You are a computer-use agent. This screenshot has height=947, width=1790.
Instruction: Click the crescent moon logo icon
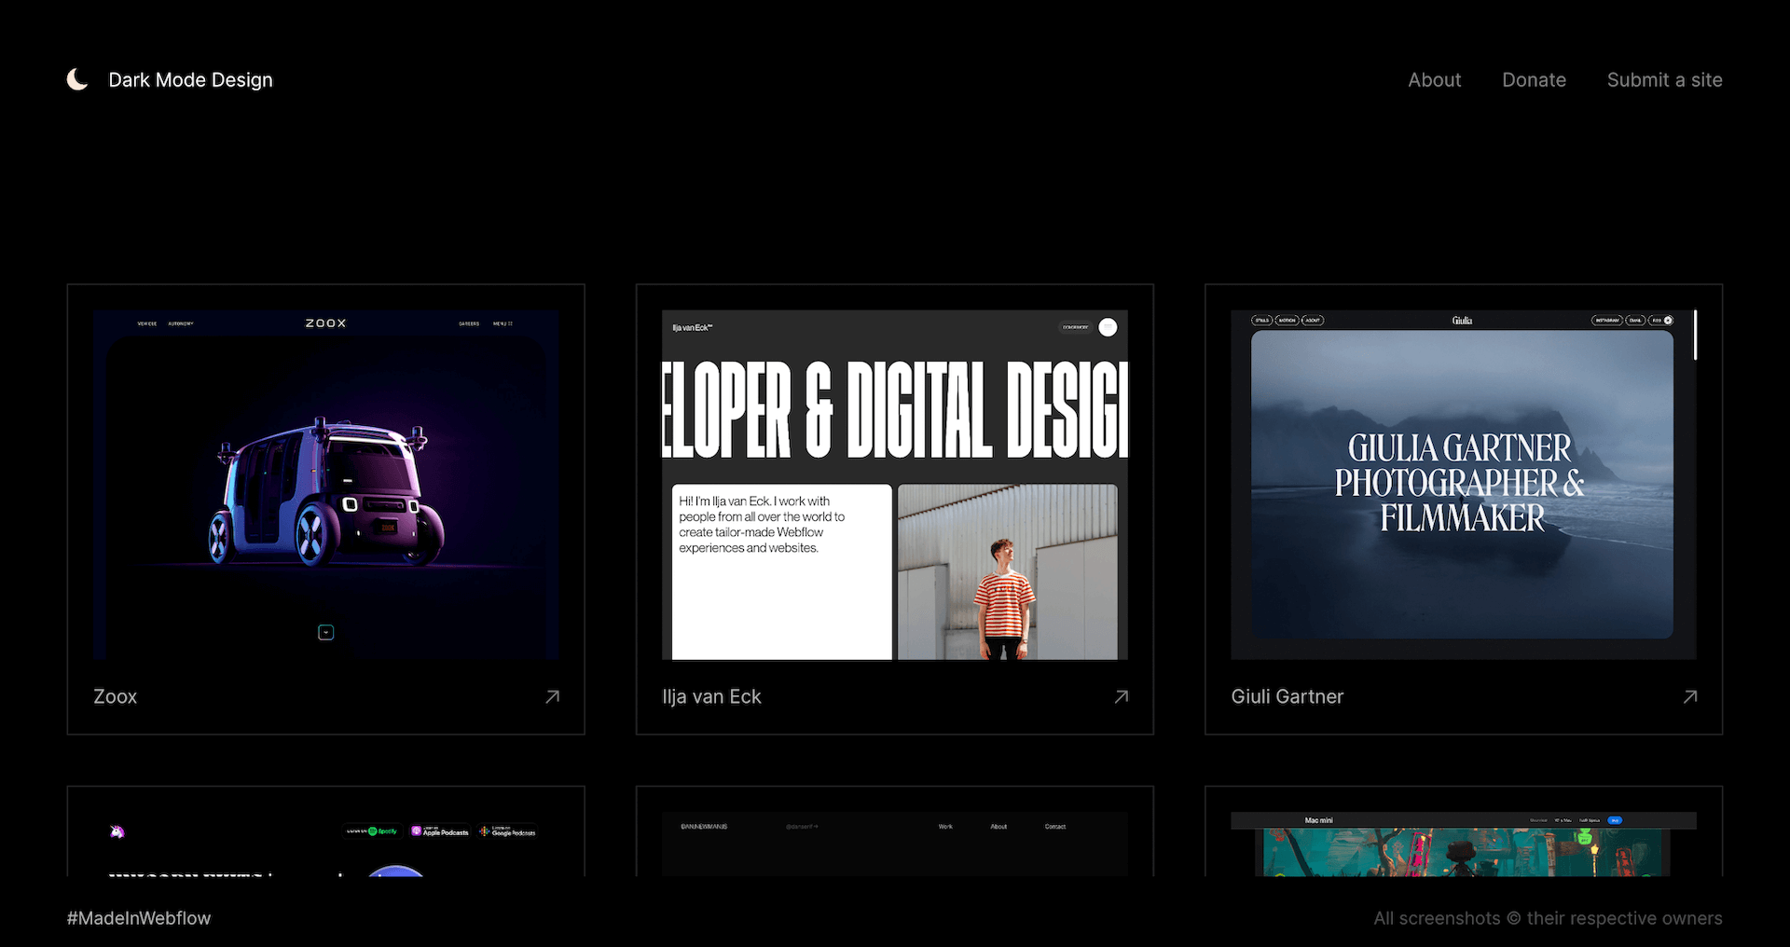point(77,79)
